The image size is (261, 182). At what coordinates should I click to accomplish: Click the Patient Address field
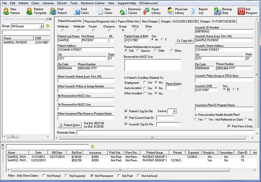86,50
